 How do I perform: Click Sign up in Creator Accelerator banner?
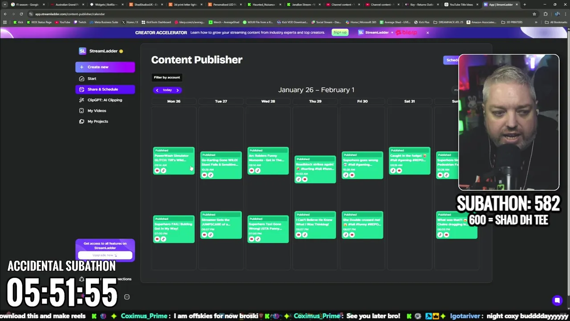coord(340,33)
